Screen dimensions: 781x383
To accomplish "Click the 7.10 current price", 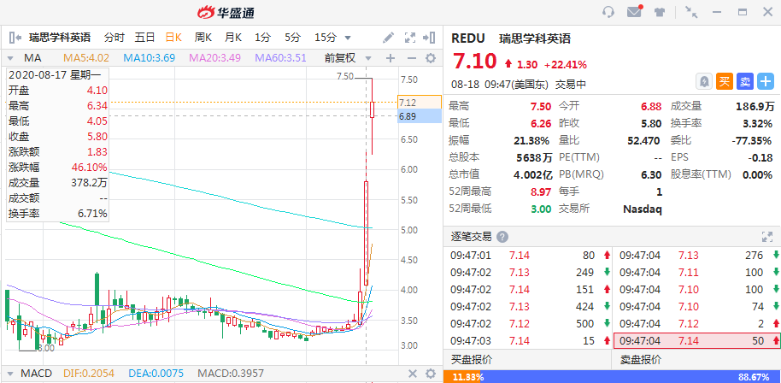I will [x=475, y=62].
